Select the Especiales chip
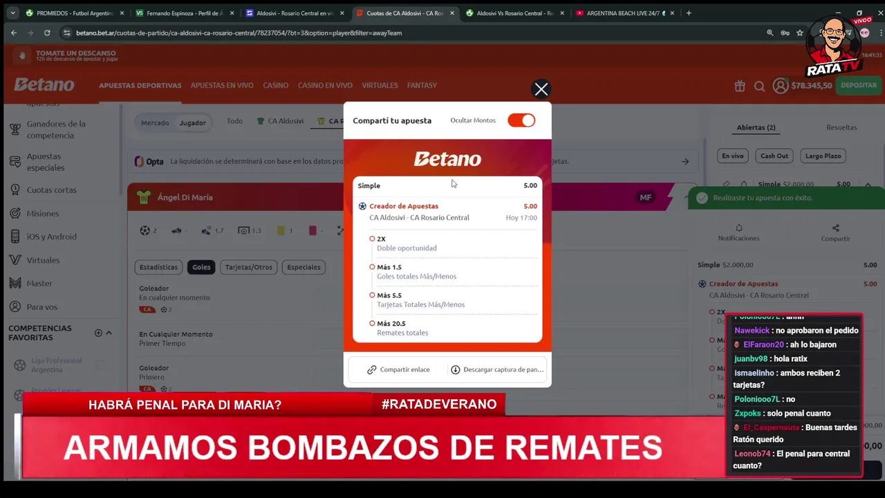Viewport: 885px width, 498px height. pos(304,267)
